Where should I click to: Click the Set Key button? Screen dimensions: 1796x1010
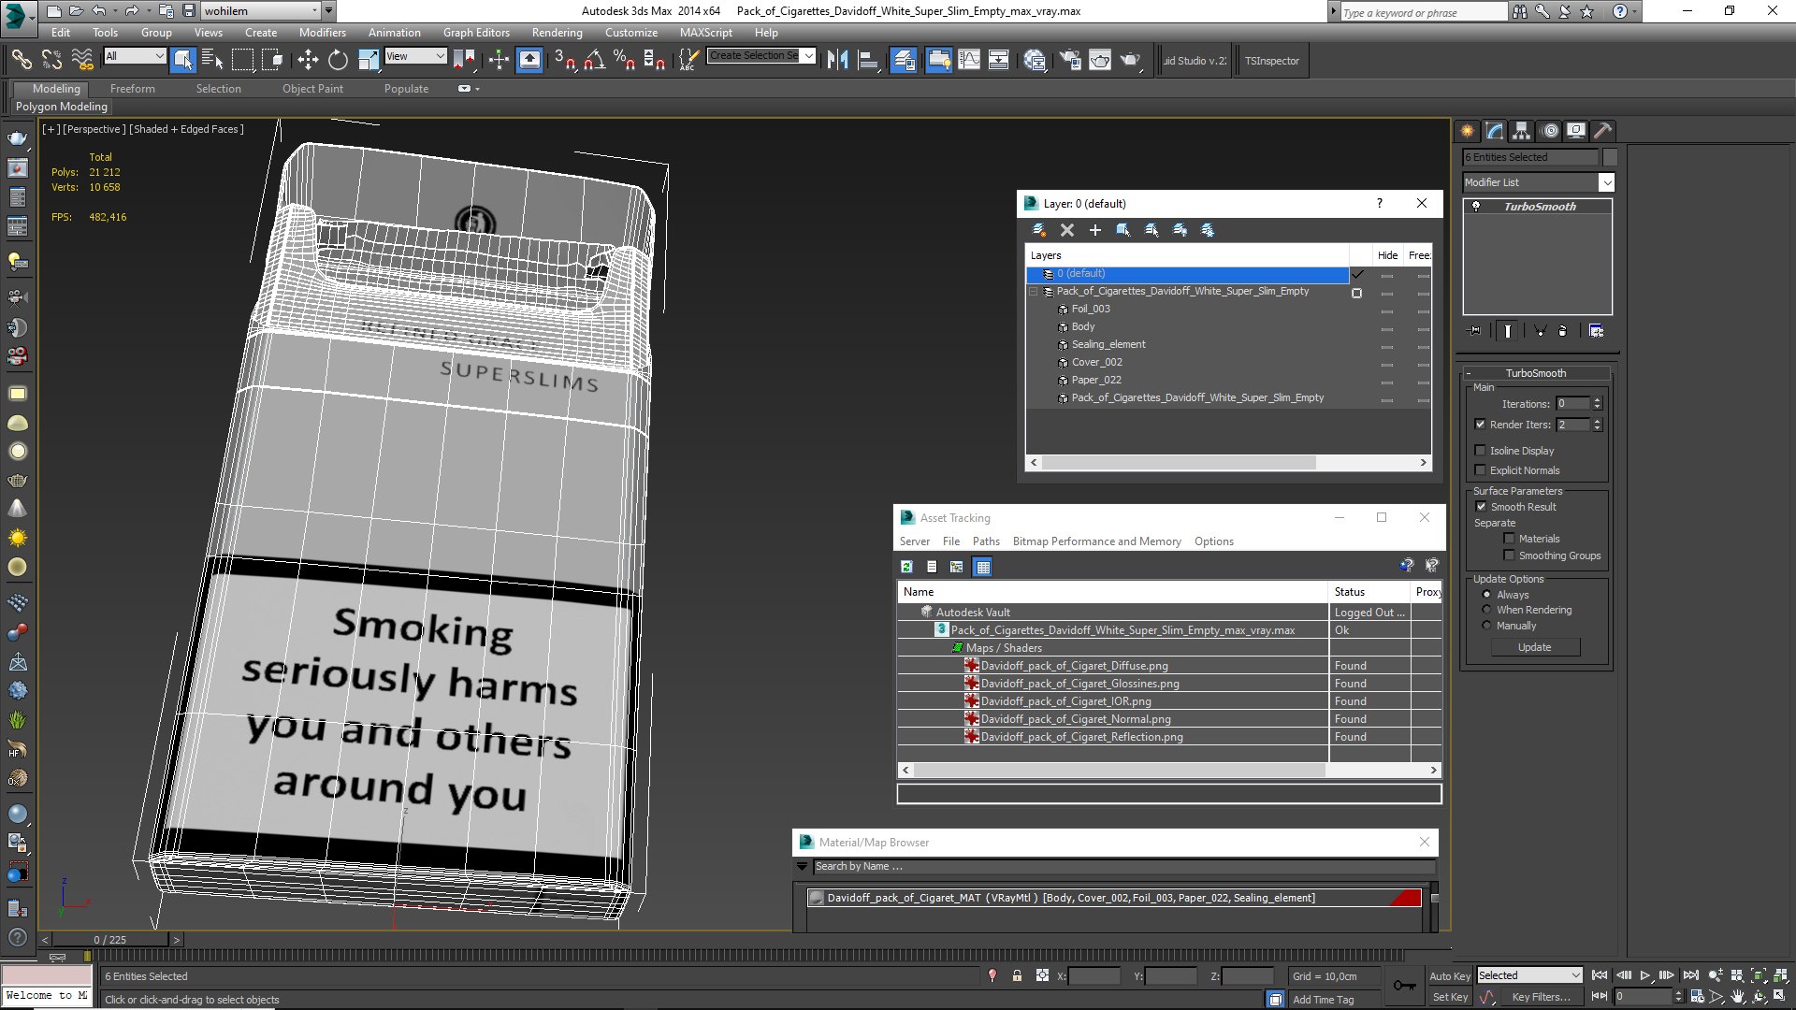click(x=1450, y=997)
